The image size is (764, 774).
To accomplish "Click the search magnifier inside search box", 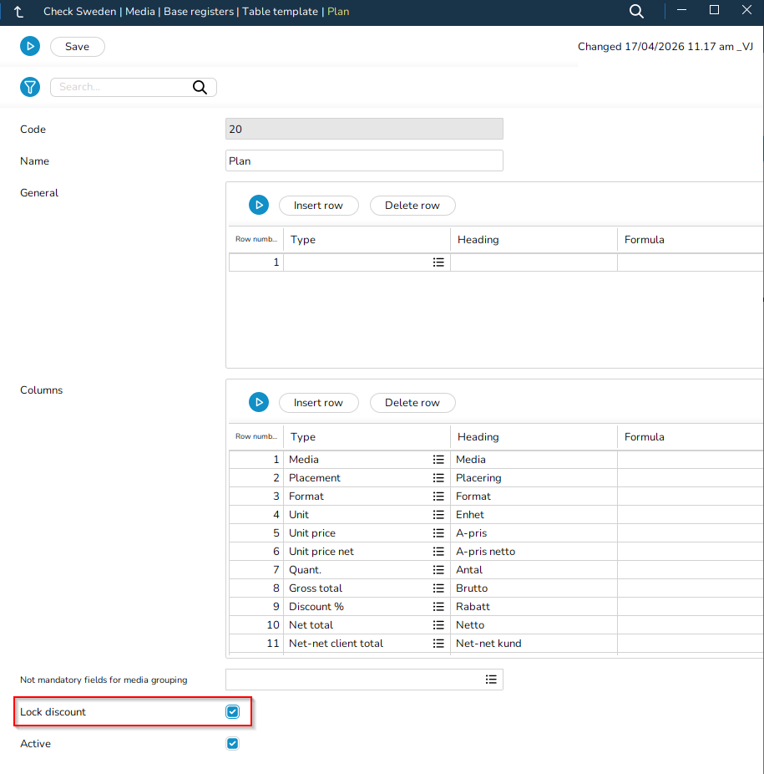I will coord(200,87).
